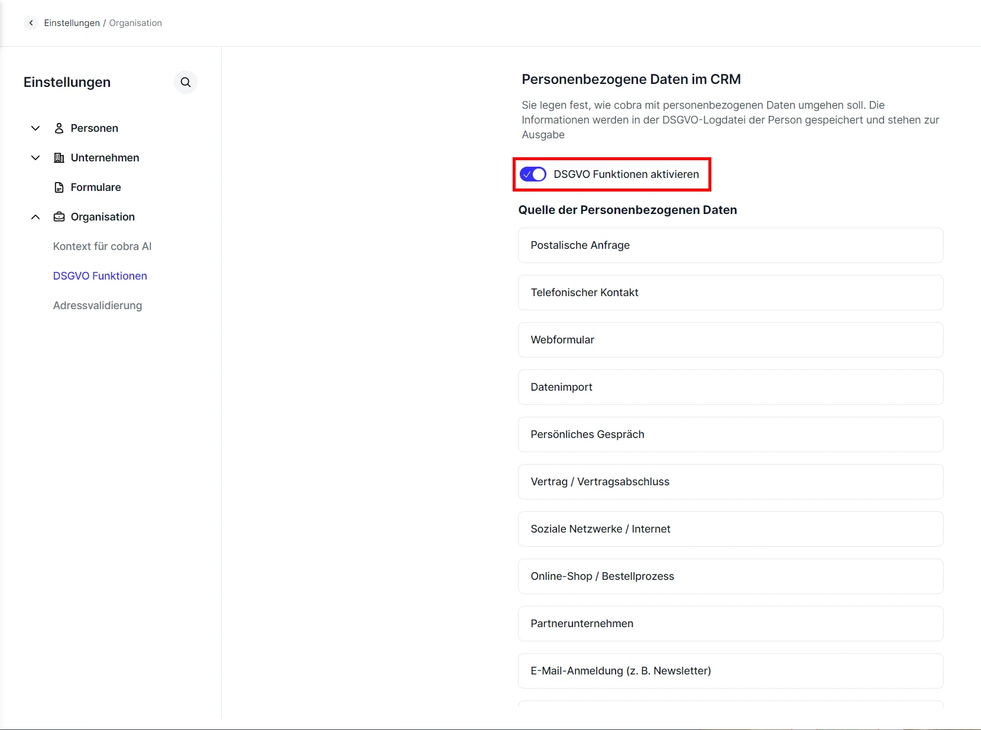Image resolution: width=981 pixels, height=730 pixels.
Task: Click the Unternehmen building icon
Action: point(59,158)
